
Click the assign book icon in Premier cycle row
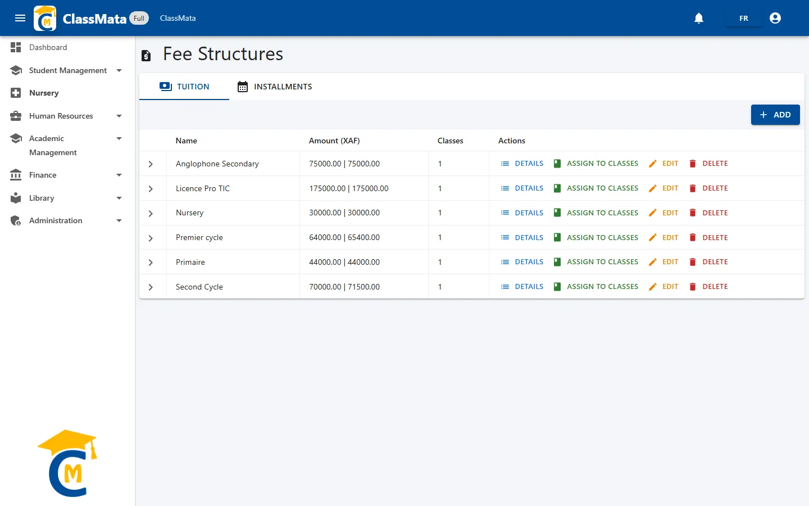coord(557,238)
